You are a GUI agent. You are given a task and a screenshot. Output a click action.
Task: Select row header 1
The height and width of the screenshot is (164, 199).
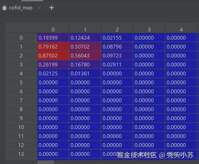click(21, 47)
